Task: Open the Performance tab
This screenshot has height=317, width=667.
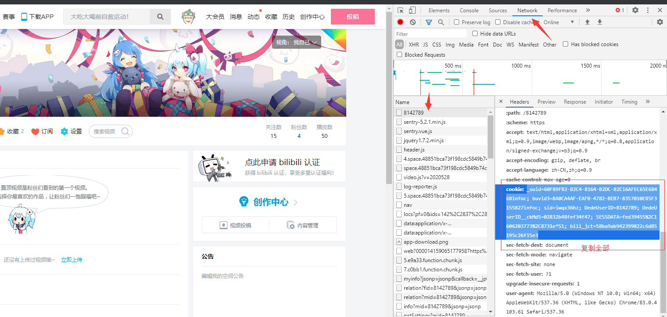Action: coord(562,10)
